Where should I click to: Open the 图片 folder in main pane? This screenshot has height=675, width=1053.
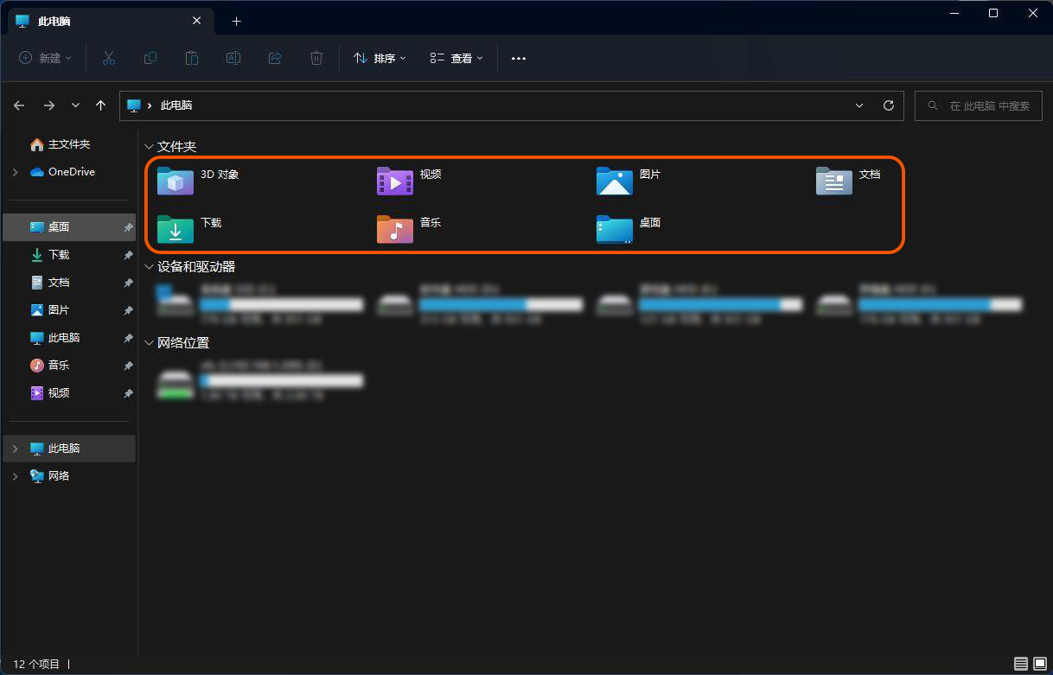[615, 181]
